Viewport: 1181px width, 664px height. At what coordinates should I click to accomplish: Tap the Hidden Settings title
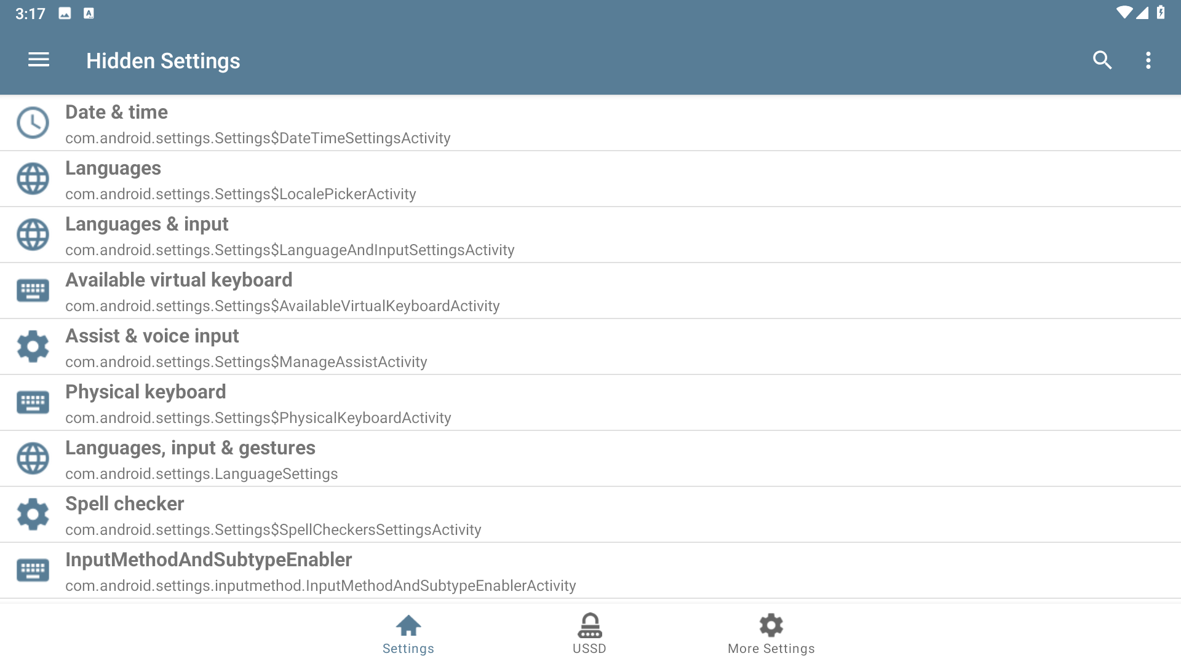[163, 61]
